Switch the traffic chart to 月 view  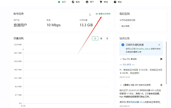107,38
